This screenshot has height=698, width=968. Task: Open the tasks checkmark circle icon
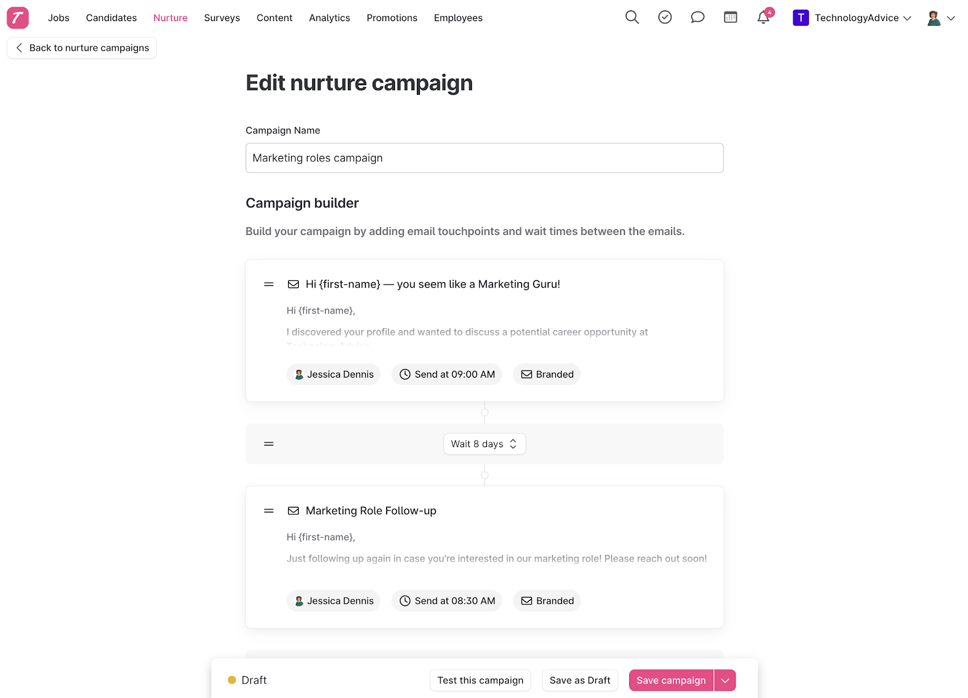[x=665, y=18]
